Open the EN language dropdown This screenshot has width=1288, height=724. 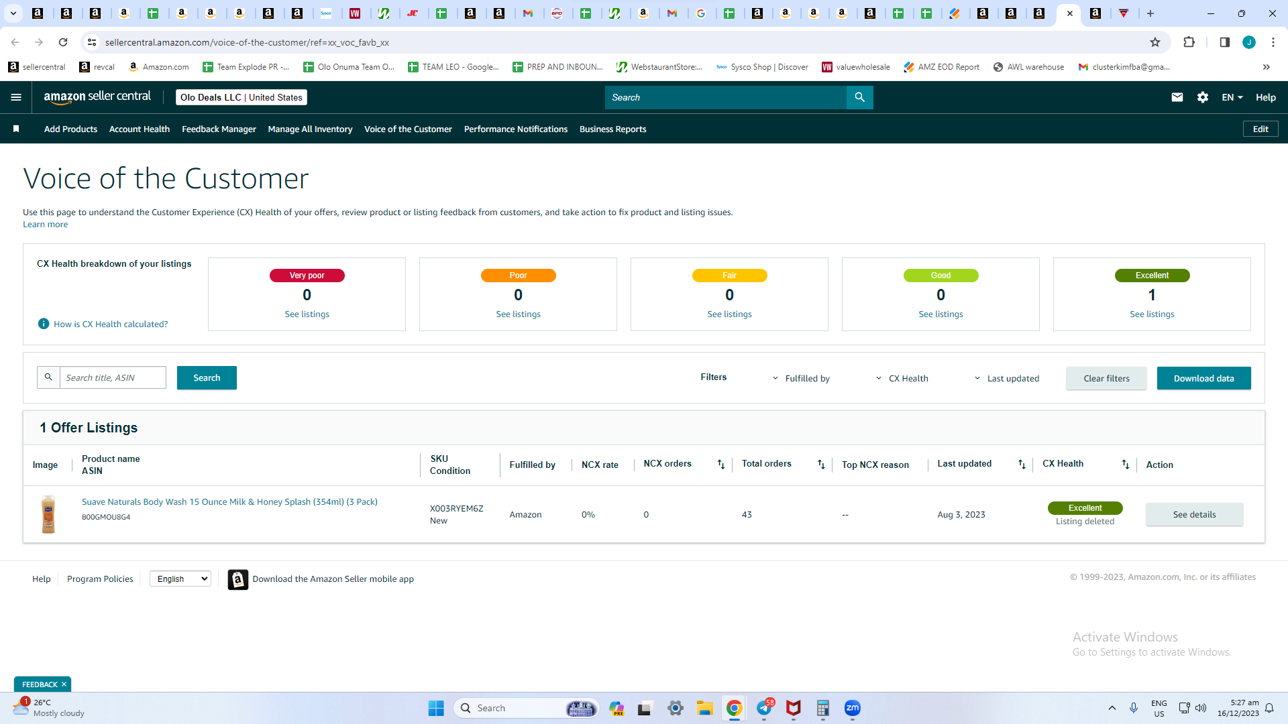1232,97
